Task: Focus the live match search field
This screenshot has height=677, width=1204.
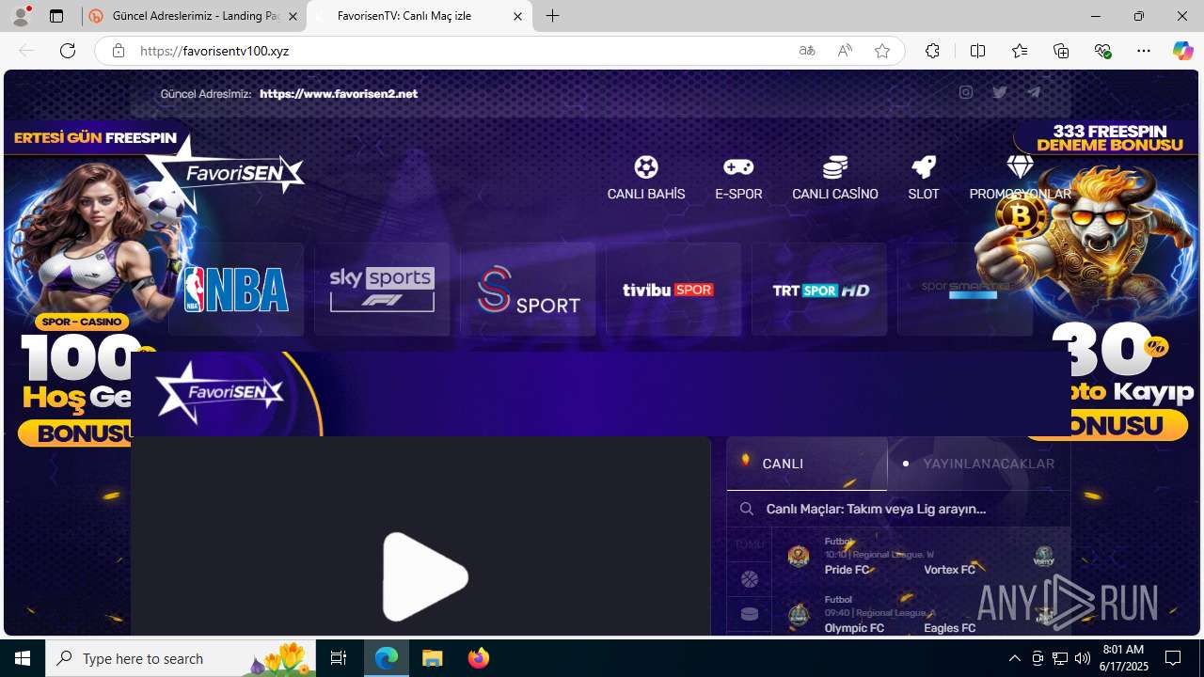Action: coord(898,509)
